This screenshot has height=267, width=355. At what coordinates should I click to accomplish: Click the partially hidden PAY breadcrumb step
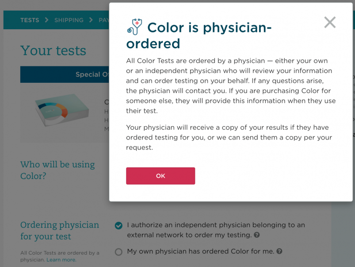coord(104,20)
